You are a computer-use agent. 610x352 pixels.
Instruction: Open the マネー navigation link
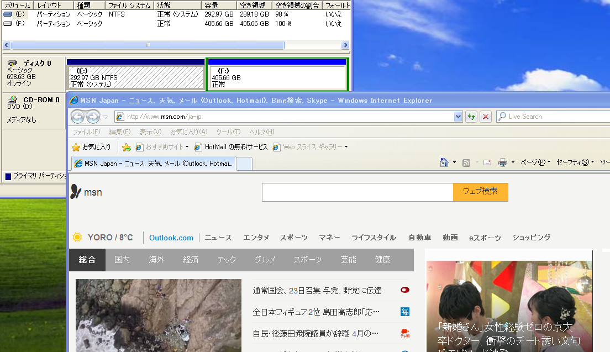[x=329, y=238]
